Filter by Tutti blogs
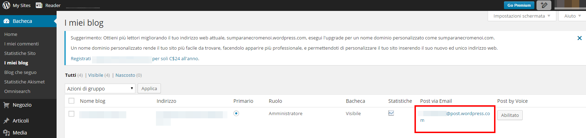The width and height of the screenshot is (586, 138). point(70,75)
